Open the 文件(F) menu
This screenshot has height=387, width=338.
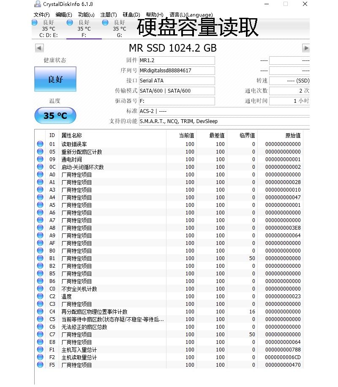point(42,15)
